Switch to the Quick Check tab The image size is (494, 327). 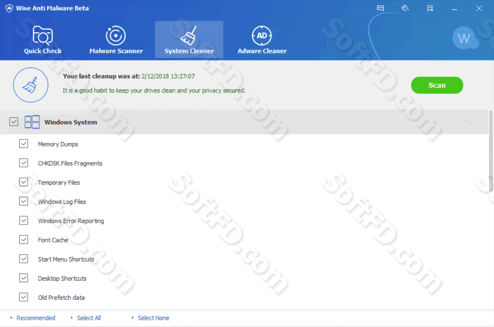coord(43,39)
